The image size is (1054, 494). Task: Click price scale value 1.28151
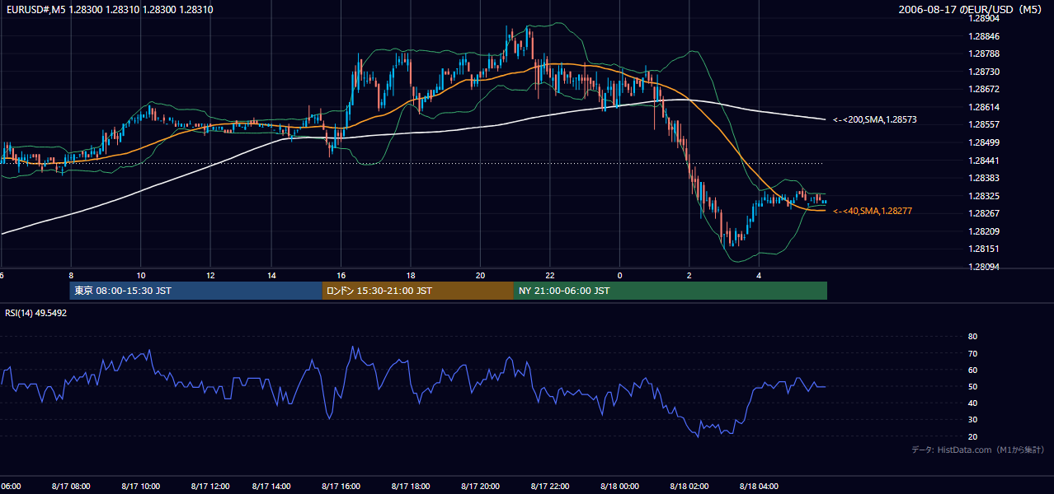[x=984, y=249]
